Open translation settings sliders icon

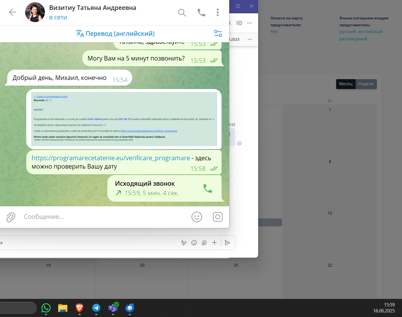click(x=218, y=33)
